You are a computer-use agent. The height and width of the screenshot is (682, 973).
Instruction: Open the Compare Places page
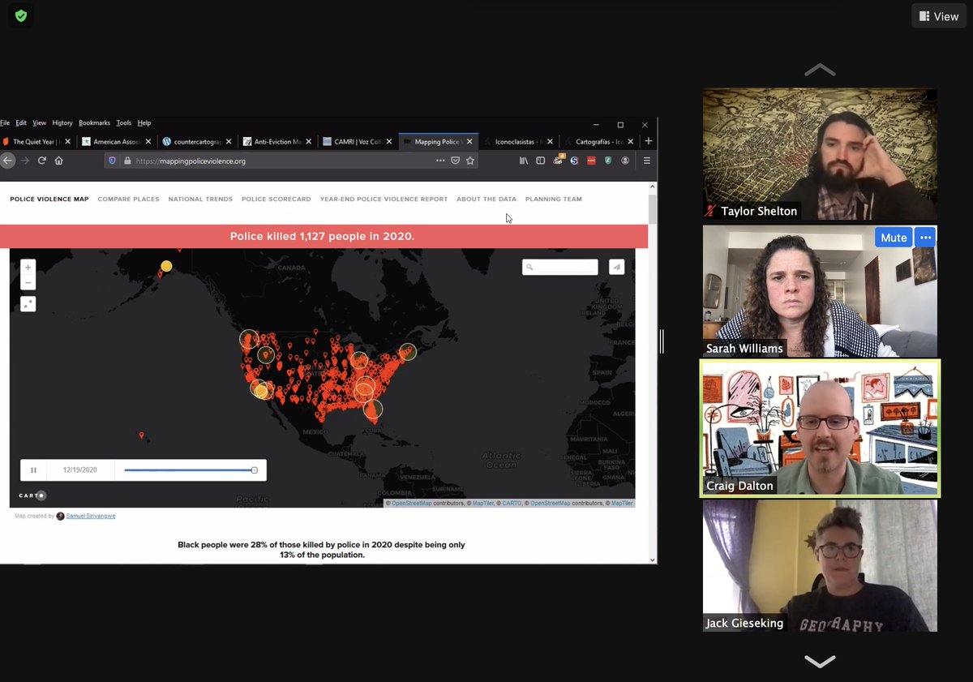[x=128, y=199]
